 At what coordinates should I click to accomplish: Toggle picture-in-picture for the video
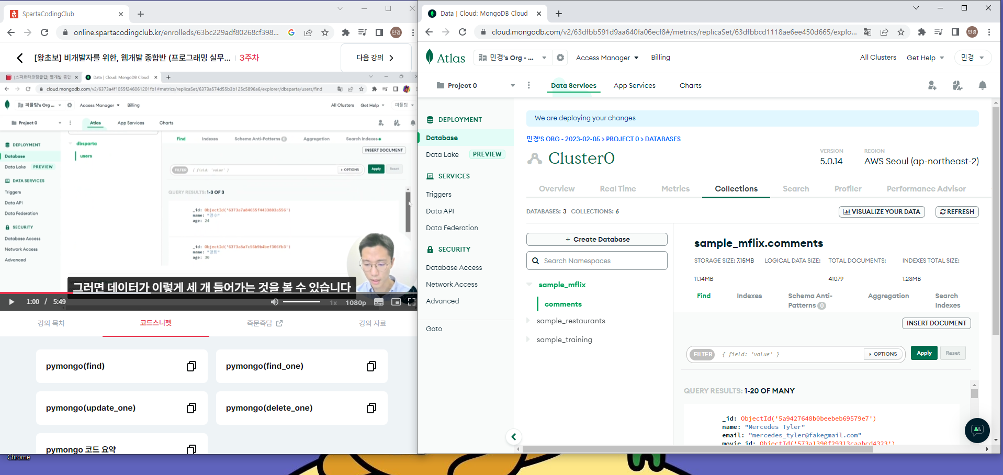click(x=396, y=302)
